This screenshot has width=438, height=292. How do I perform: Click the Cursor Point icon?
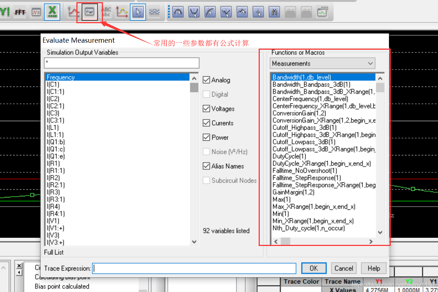[258, 12]
